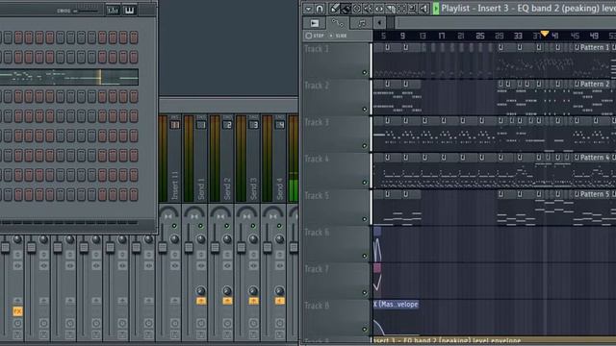Click the Playlist title text

pyautogui.click(x=528, y=9)
